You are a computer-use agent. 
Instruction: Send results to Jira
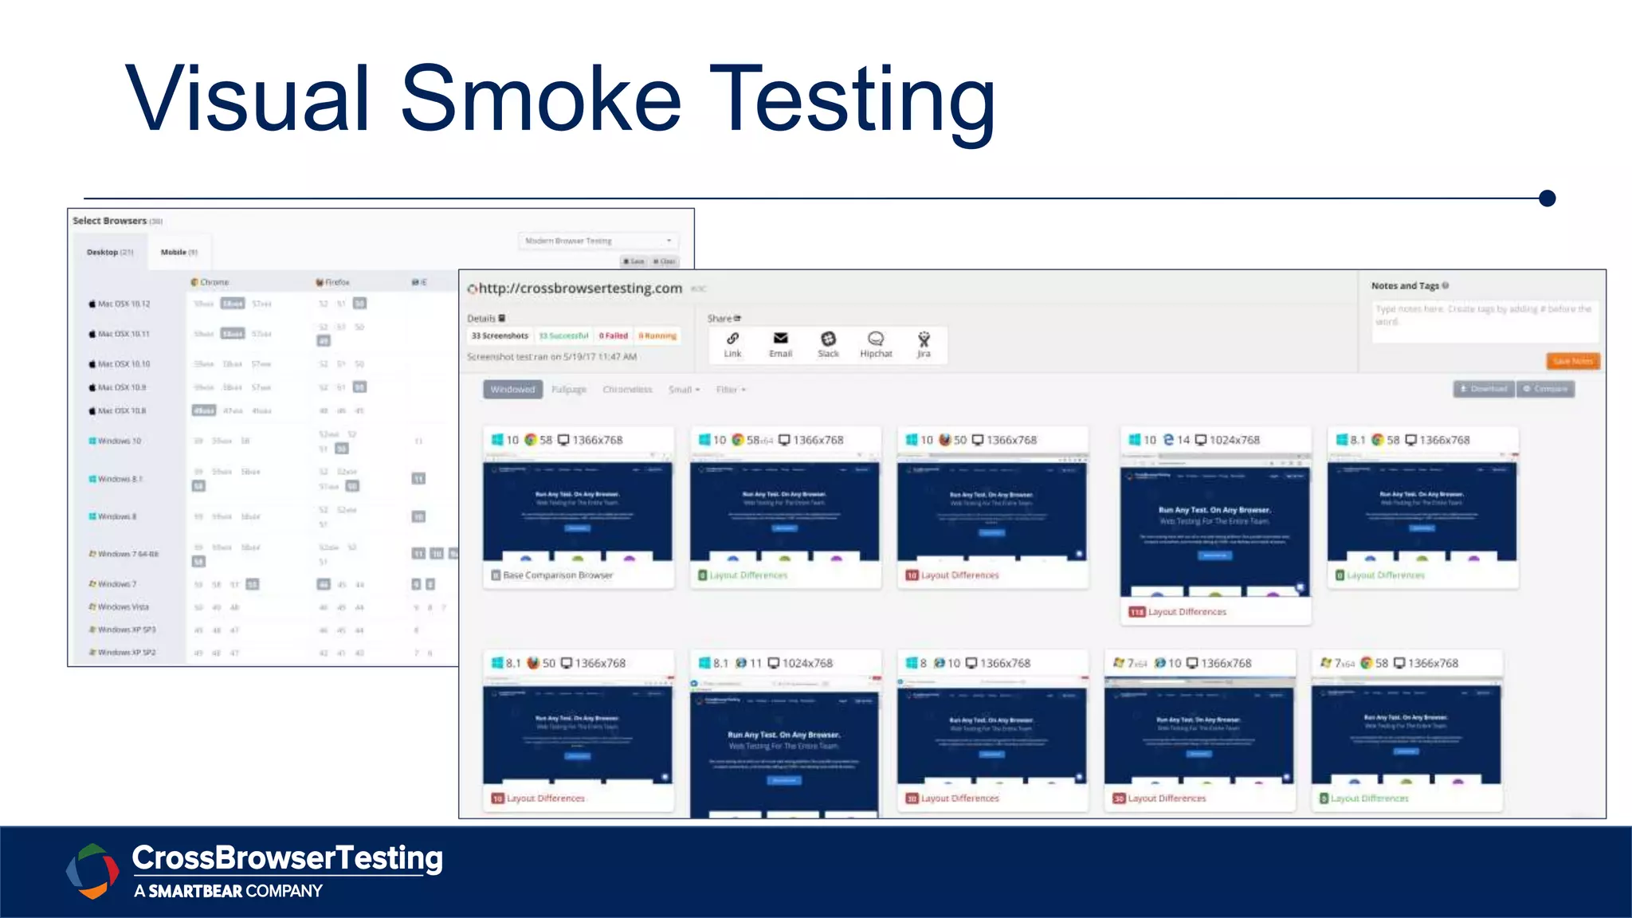924,339
